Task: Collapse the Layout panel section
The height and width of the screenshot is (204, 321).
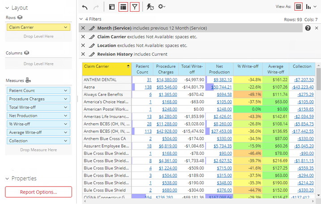Action: pyautogui.click(x=6, y=8)
